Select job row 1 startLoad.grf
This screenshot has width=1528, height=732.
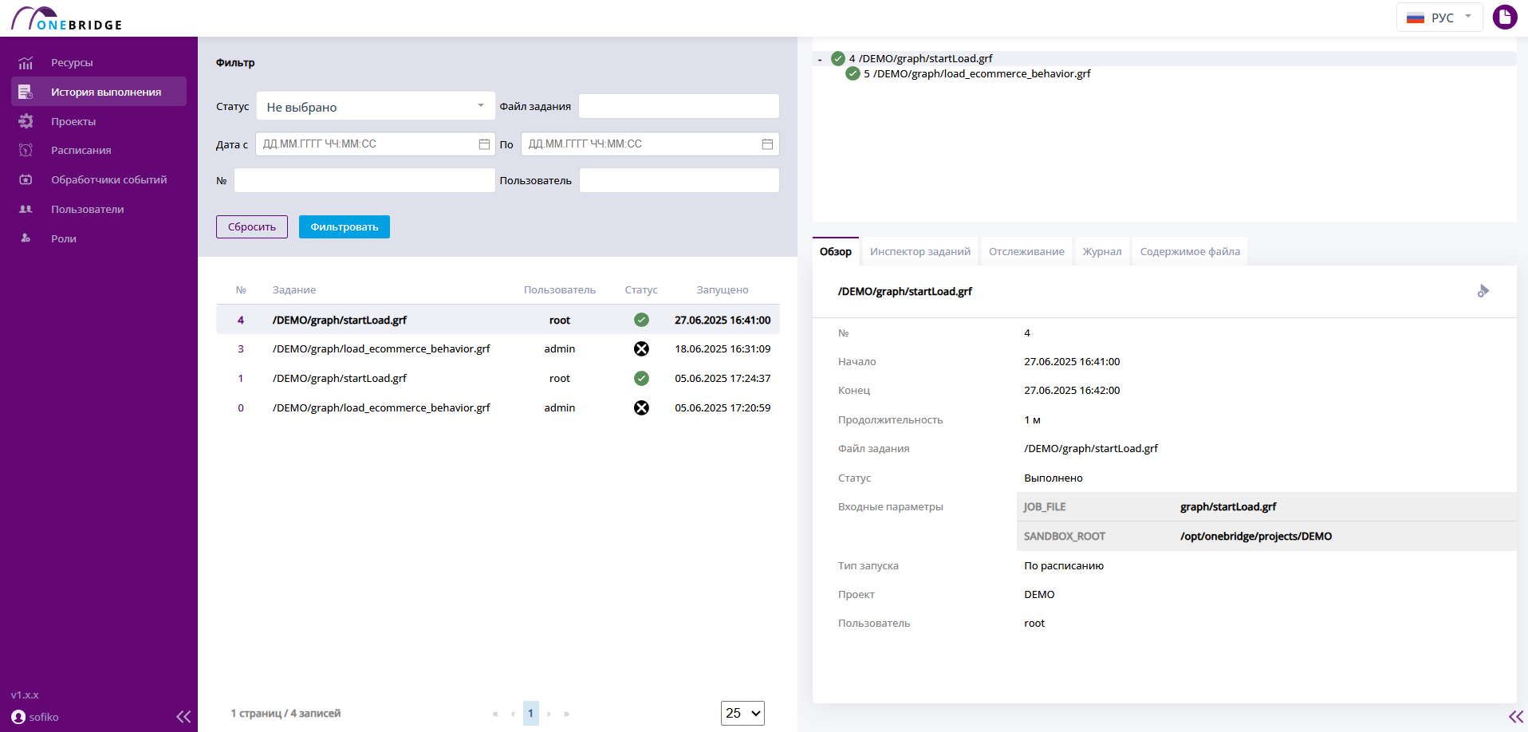498,378
